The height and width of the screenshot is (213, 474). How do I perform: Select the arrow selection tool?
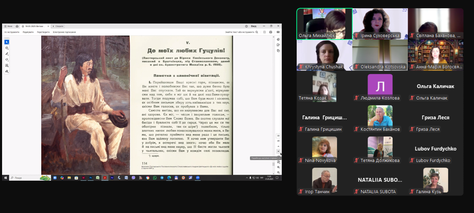[x=7, y=42]
